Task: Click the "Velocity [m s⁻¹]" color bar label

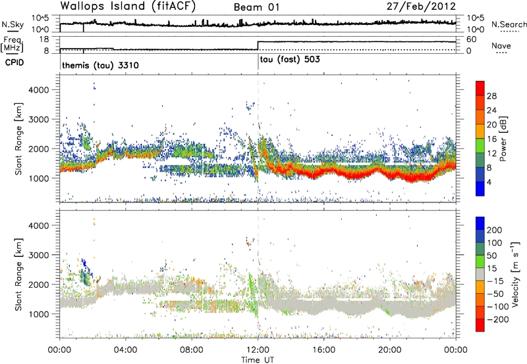Action: pos(515,274)
